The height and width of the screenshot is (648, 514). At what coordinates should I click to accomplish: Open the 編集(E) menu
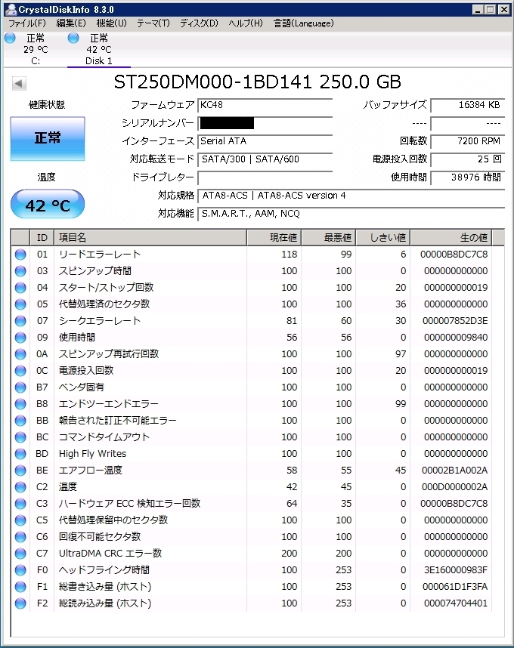71,23
